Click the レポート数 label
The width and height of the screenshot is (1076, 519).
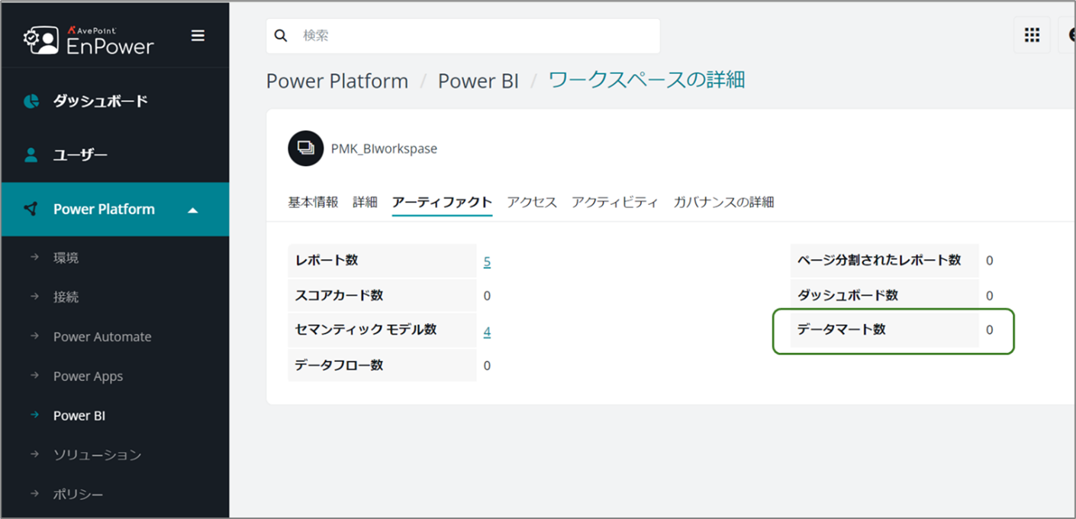327,261
